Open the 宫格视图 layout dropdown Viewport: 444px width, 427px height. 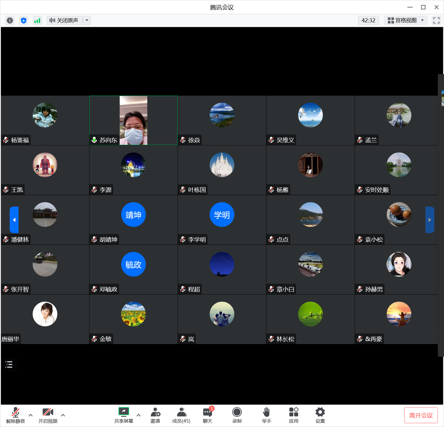[x=405, y=20]
